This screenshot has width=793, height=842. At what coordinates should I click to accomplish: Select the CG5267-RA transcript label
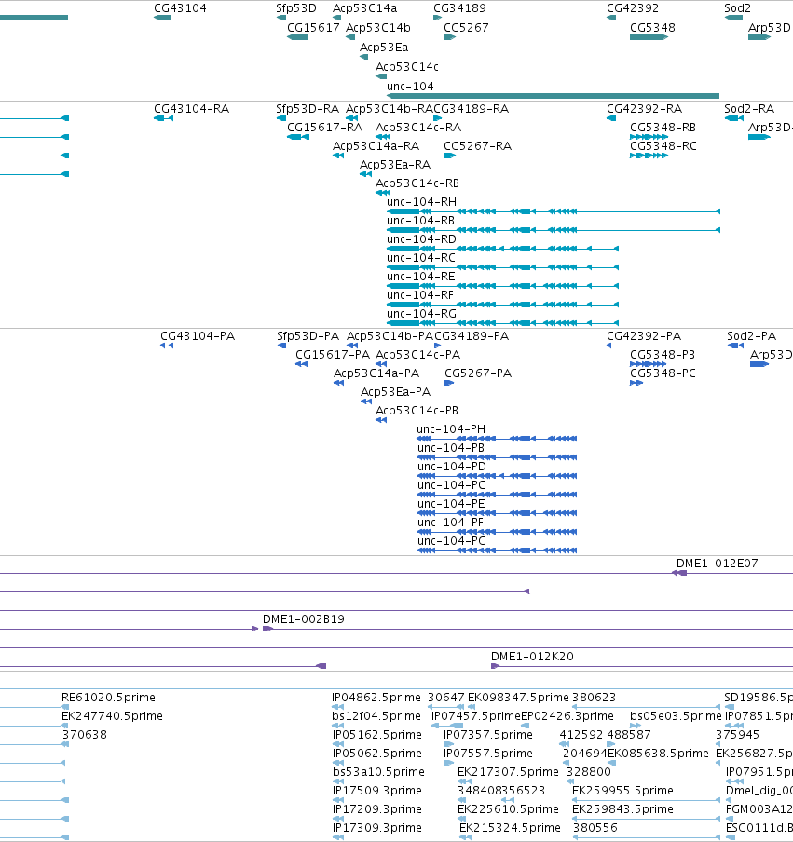[478, 146]
